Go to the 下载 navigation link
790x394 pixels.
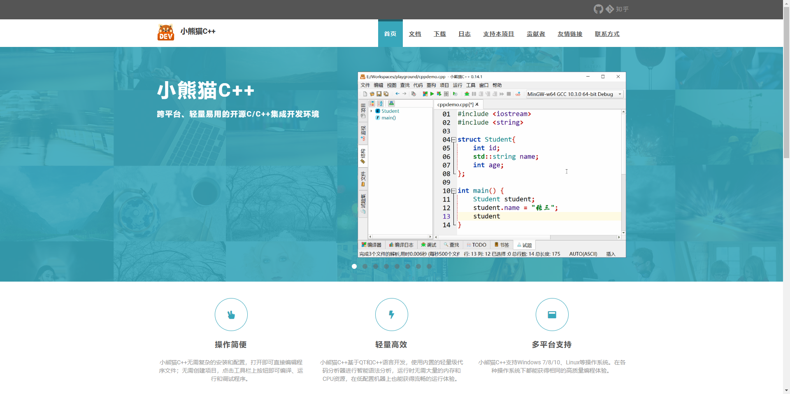pos(440,34)
